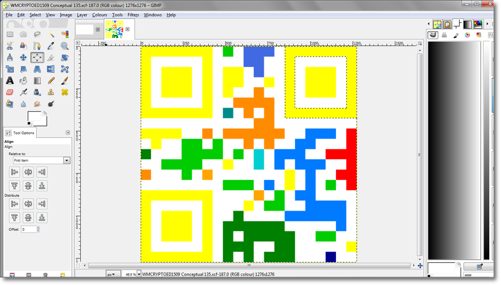Select the Clone stamp tool
Screen dimensions: 501x285
coord(51,92)
